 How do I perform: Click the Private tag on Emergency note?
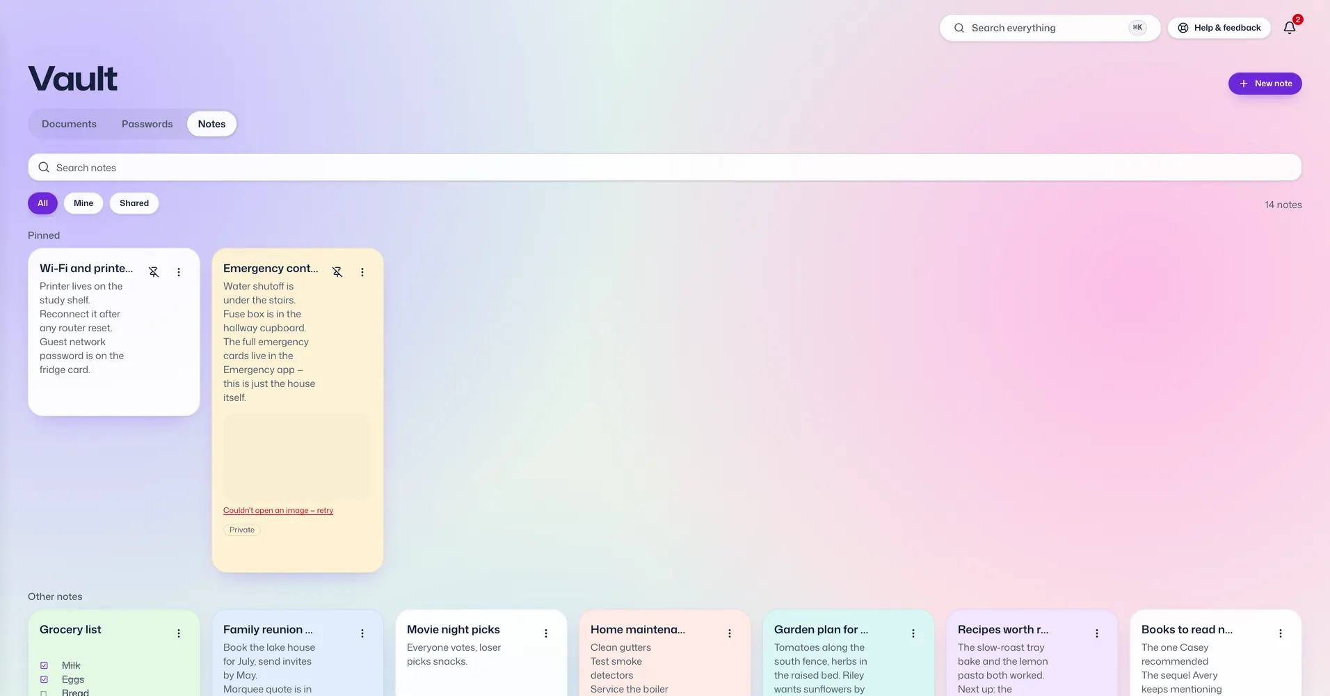click(x=242, y=530)
